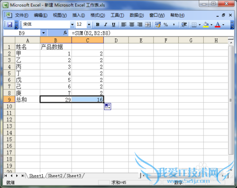Click Font Color letter A
237x188 pixels.
pyautogui.click(x=218, y=25)
